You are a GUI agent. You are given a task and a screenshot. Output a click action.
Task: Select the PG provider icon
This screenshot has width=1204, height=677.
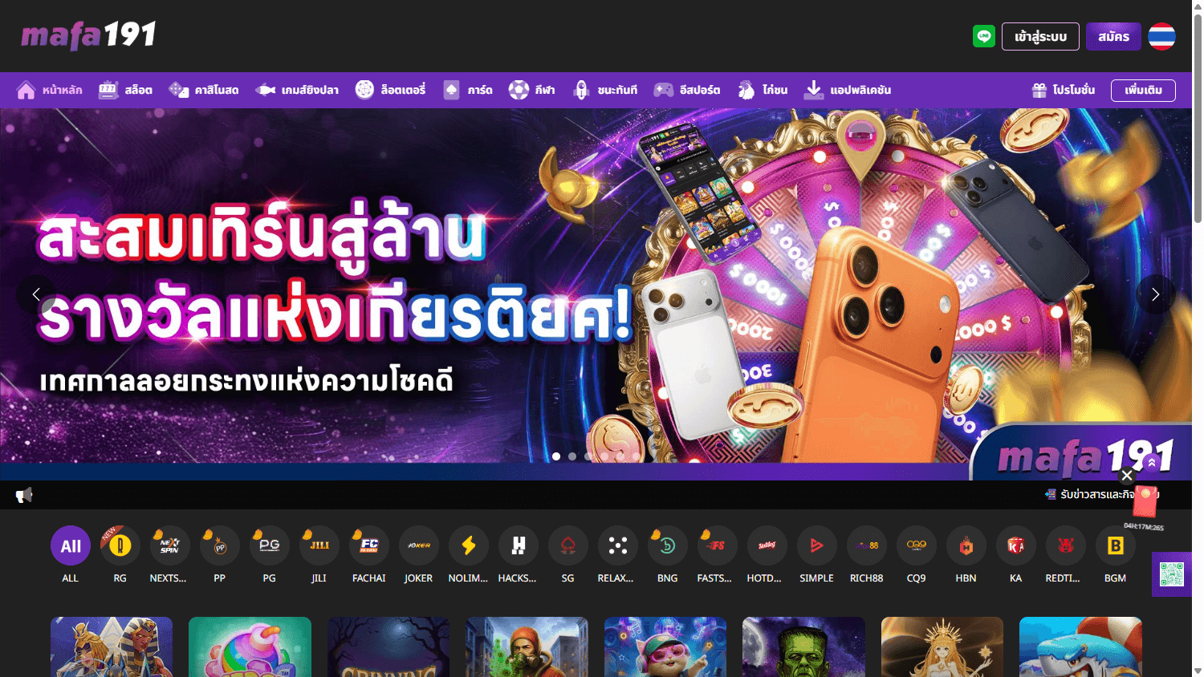pyautogui.click(x=269, y=545)
